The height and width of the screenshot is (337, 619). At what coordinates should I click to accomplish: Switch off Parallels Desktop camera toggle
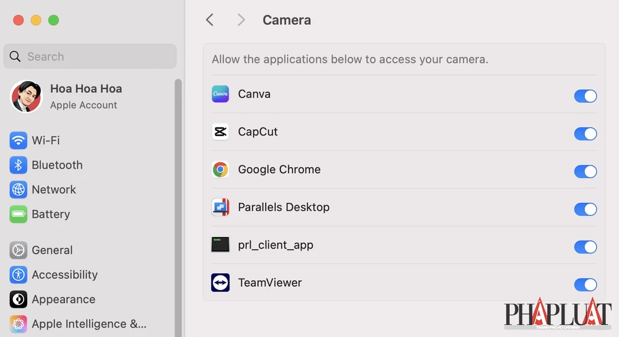(x=585, y=209)
